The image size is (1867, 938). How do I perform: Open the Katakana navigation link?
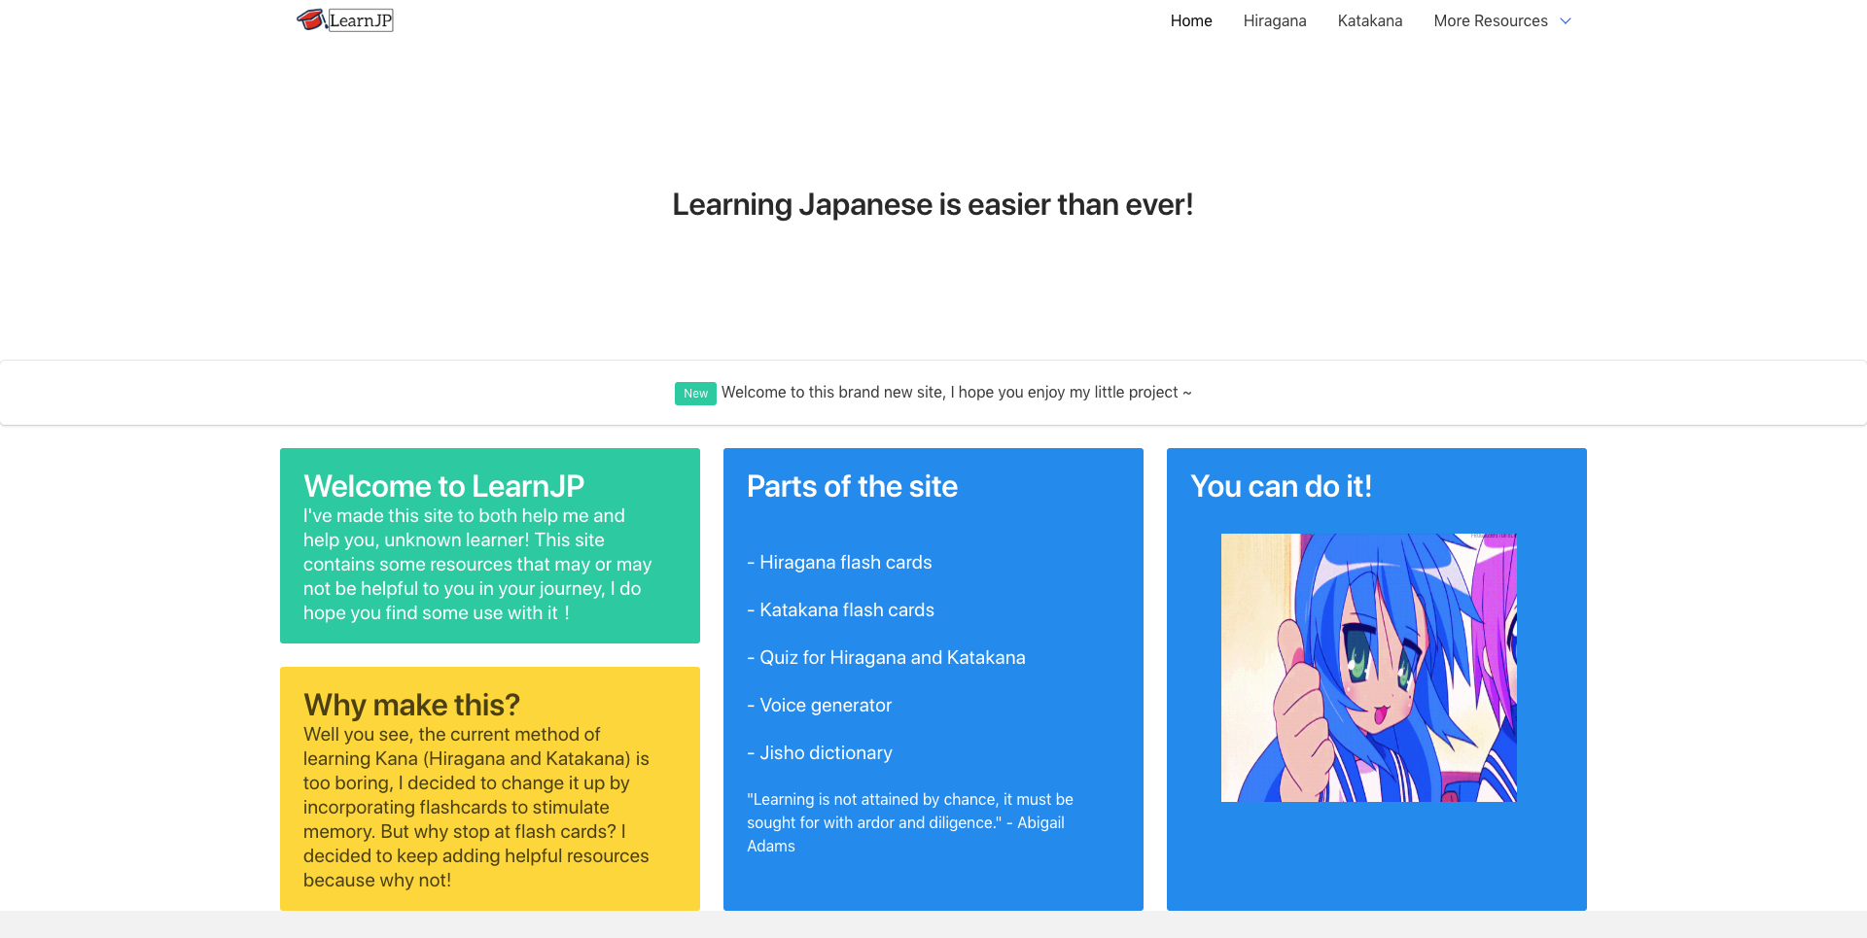(x=1369, y=20)
